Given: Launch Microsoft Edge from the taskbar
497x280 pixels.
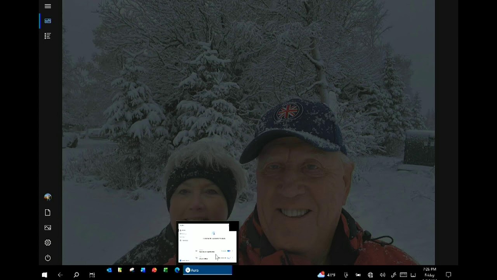Looking at the screenshot, I should [x=177, y=270].
